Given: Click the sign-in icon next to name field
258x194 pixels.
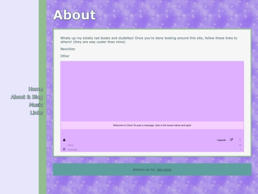Looking at the screenshot, I should (x=240, y=145).
